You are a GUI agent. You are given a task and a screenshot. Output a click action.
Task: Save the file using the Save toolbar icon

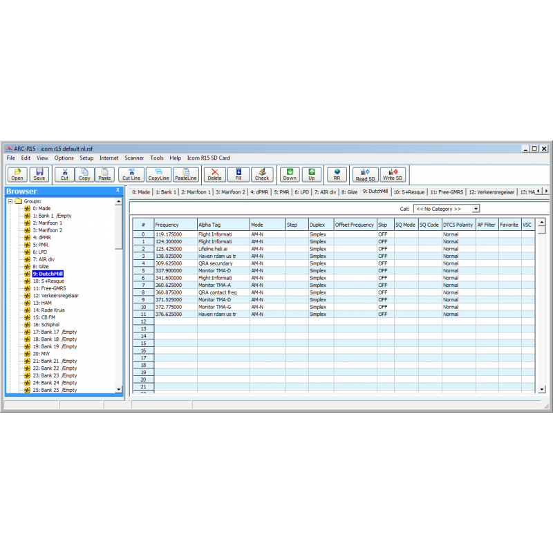click(39, 174)
